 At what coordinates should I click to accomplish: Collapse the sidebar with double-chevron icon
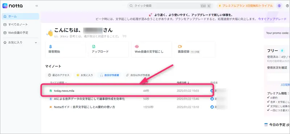tap(37, 6)
